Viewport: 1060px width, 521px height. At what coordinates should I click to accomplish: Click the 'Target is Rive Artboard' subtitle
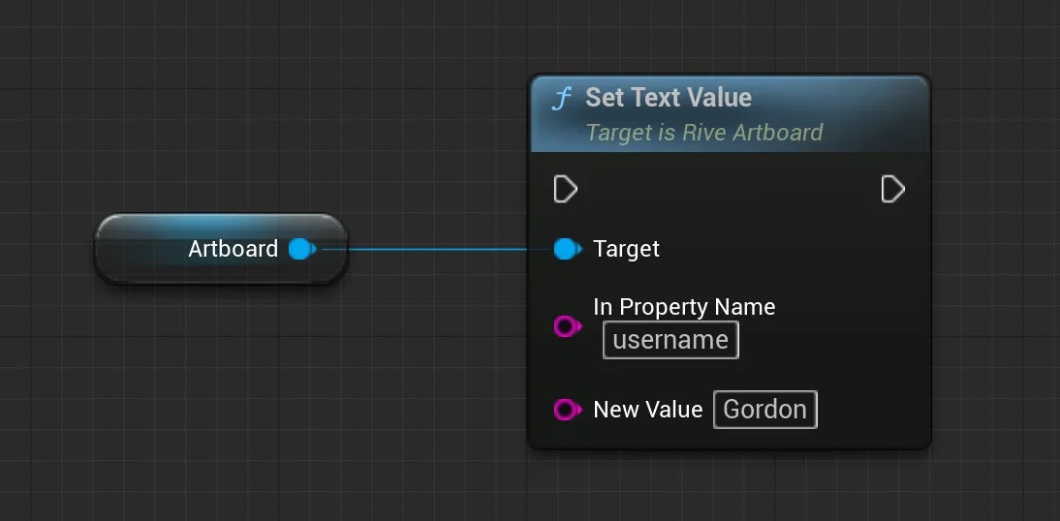pyautogui.click(x=703, y=132)
